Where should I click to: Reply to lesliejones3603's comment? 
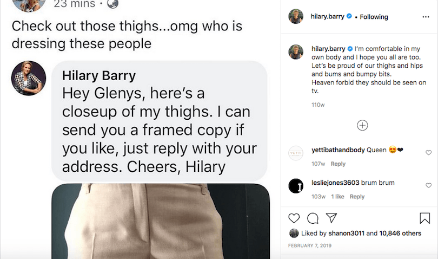(357, 197)
